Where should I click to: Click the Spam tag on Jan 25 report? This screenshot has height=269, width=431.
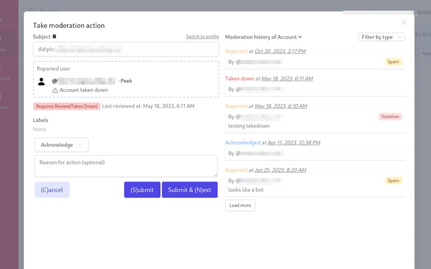393,181
